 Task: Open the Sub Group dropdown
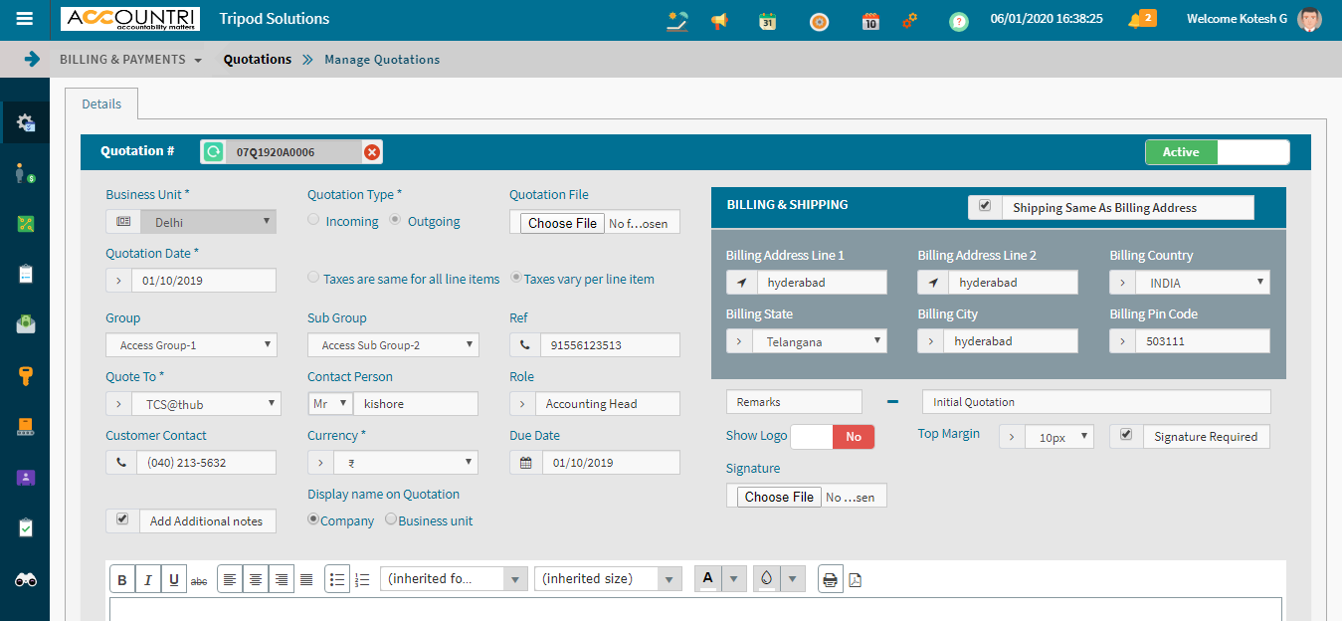coord(393,345)
